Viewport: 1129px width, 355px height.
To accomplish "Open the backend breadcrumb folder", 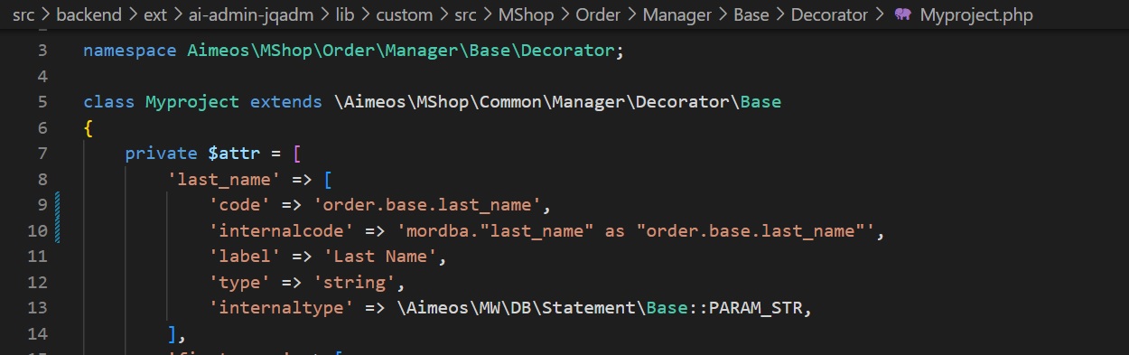I will coord(89,15).
